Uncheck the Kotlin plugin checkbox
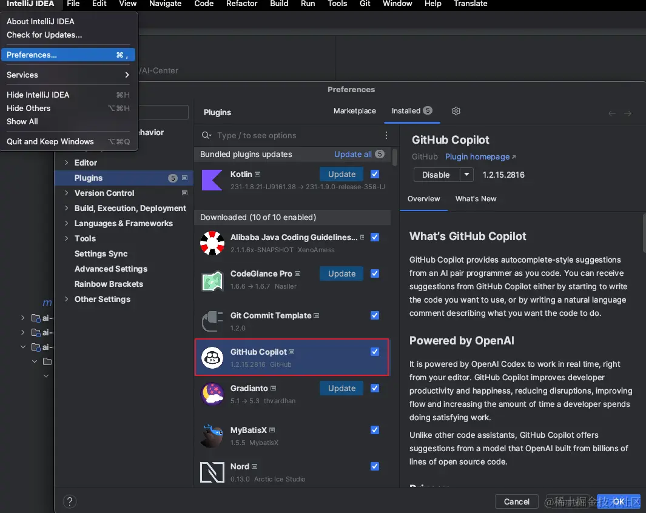 click(375, 174)
